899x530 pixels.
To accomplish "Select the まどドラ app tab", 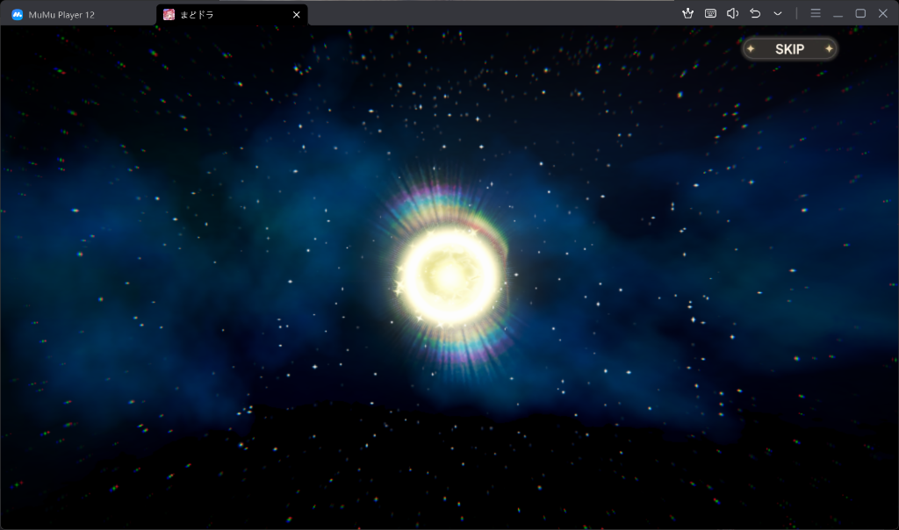I will 232,15.
